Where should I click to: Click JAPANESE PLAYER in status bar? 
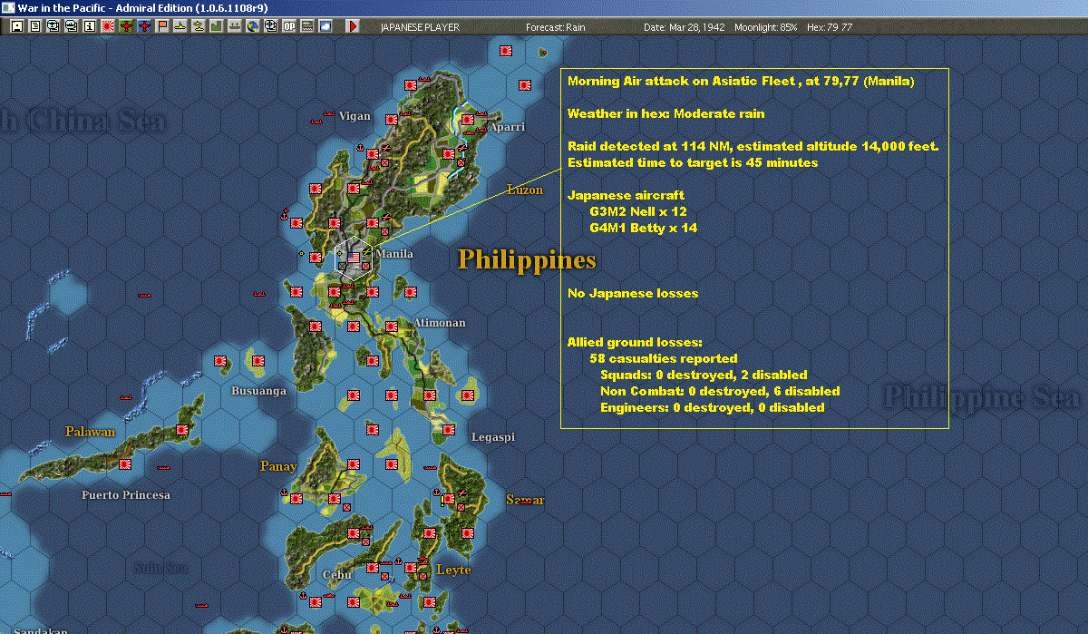point(420,27)
